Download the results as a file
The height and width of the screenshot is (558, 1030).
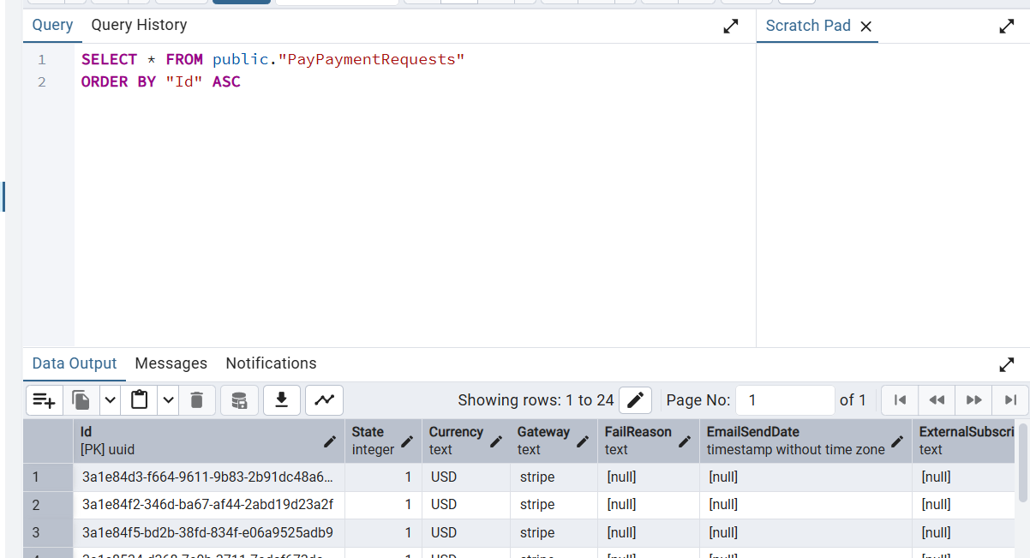point(281,400)
